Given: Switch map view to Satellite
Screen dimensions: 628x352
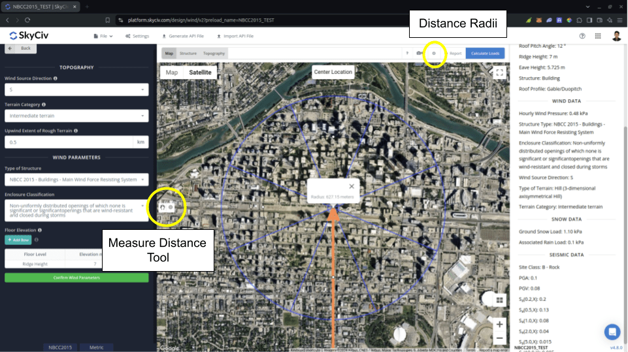Looking at the screenshot, I should (200, 72).
